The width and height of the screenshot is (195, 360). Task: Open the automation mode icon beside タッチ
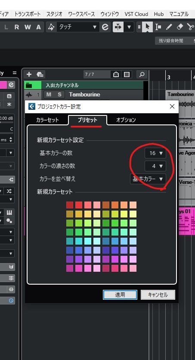pyautogui.click(x=51, y=27)
